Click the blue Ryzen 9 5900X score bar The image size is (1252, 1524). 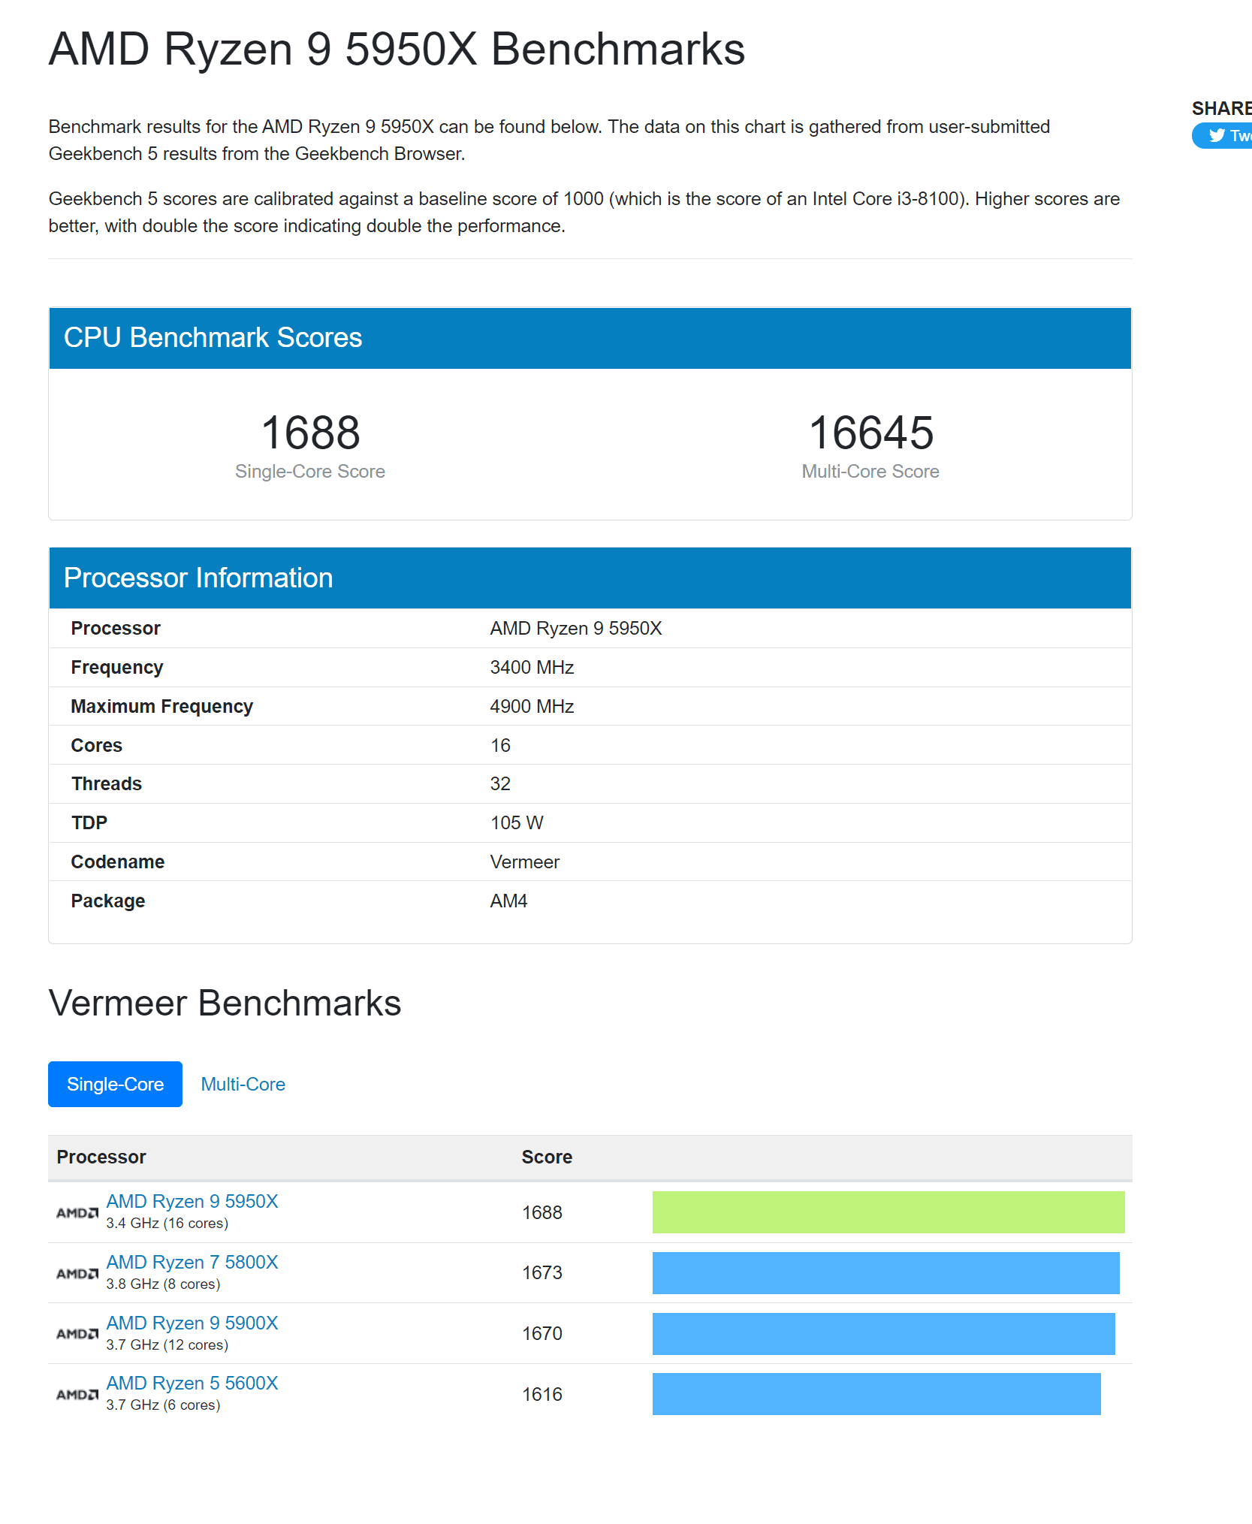tap(883, 1333)
